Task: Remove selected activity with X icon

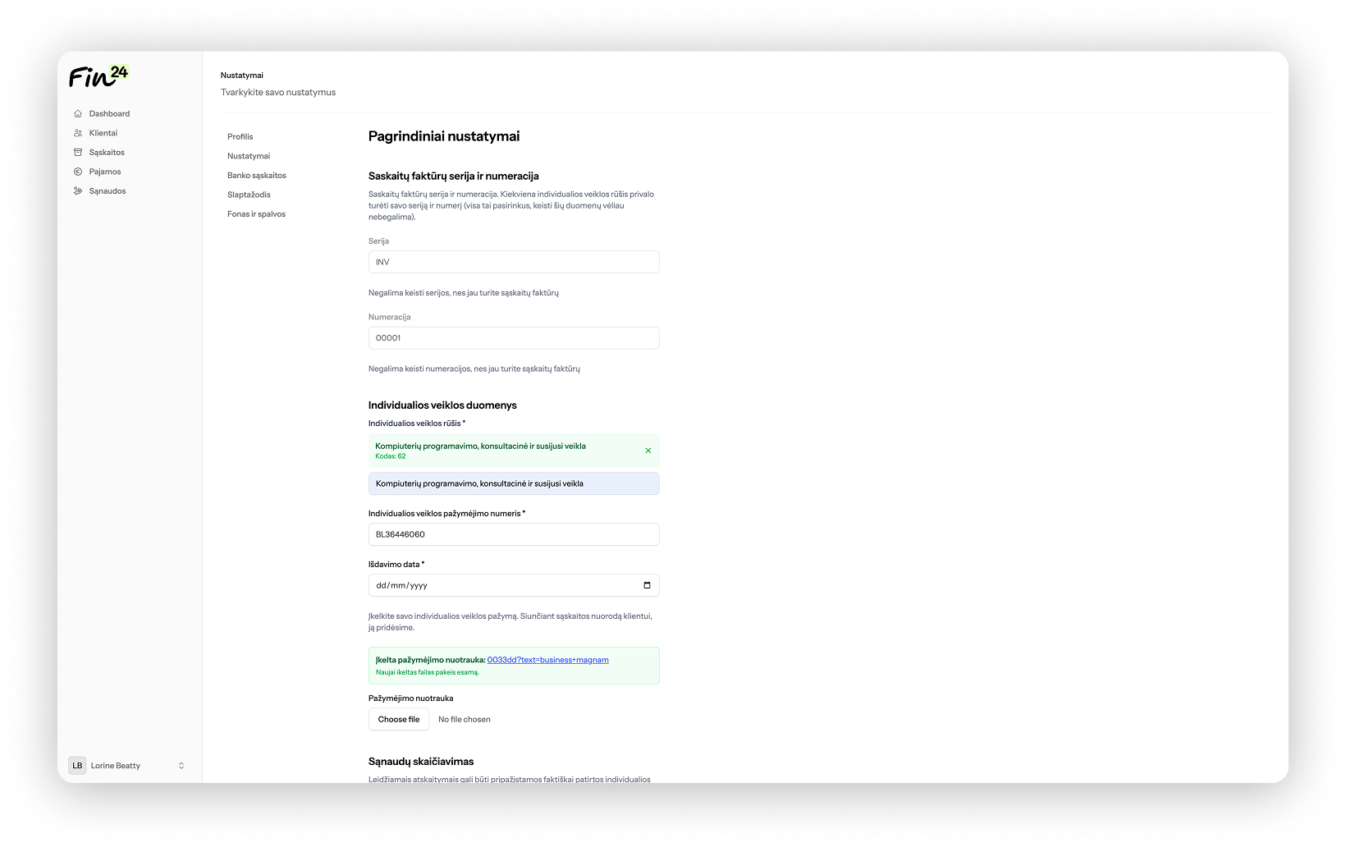Action: [648, 451]
